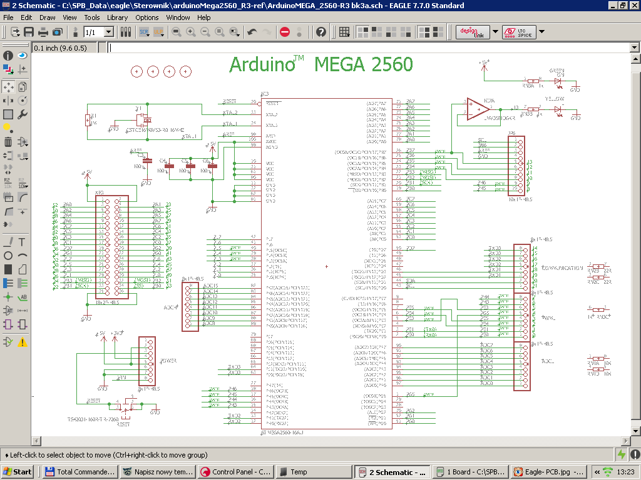Click inside the command line input field
Screen dimensions: 641x480
pyautogui.click(x=313, y=47)
